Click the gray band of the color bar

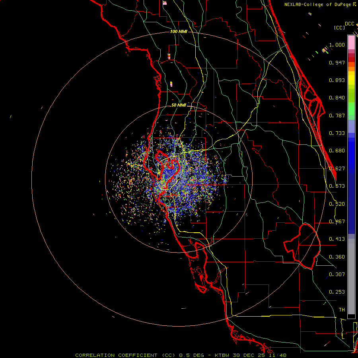point(351,276)
